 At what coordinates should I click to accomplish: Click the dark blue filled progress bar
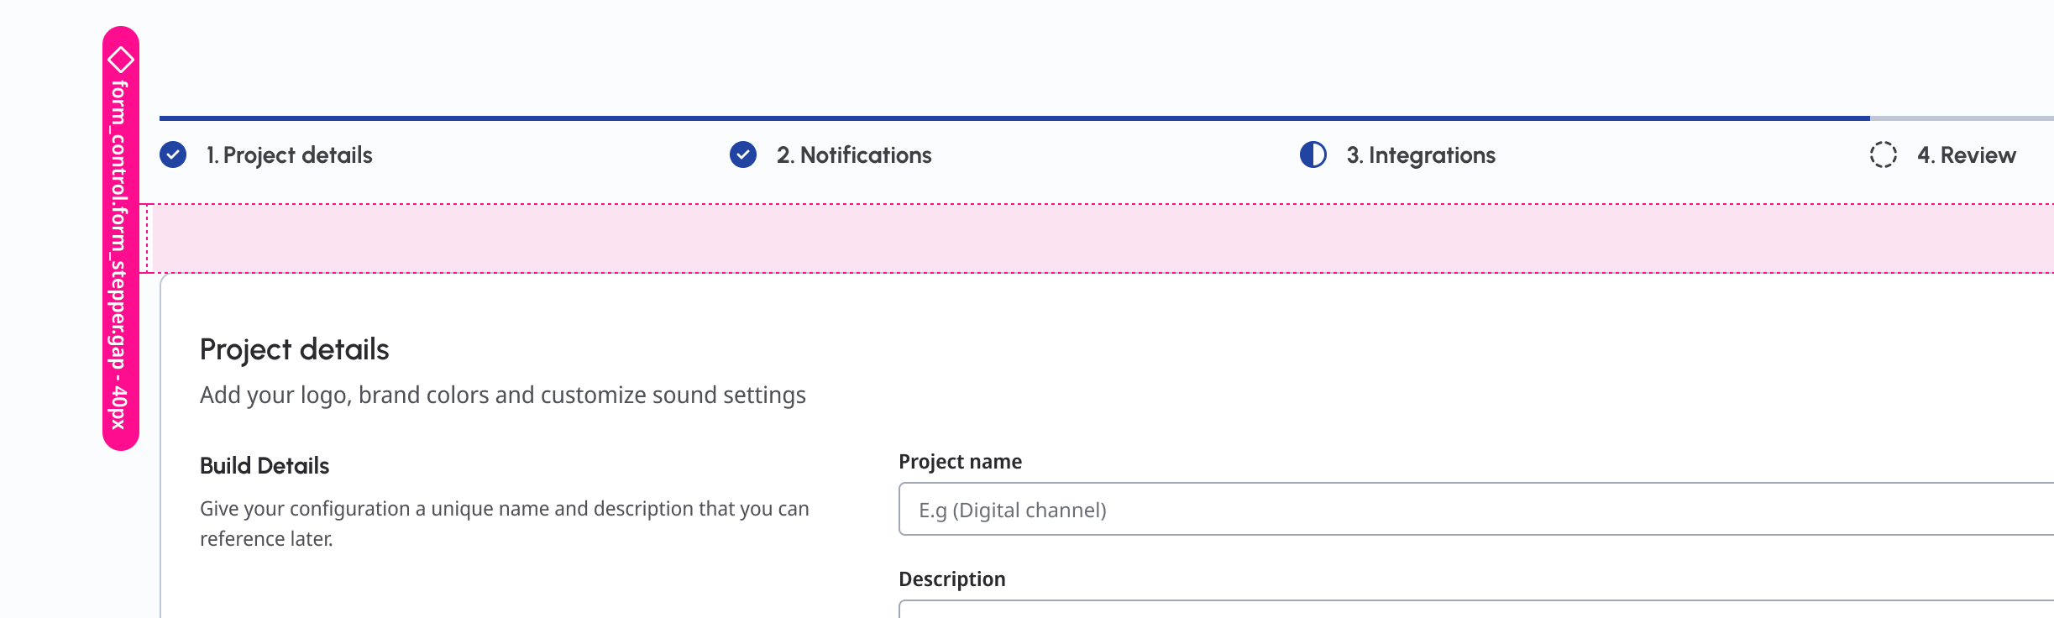(x=1008, y=118)
